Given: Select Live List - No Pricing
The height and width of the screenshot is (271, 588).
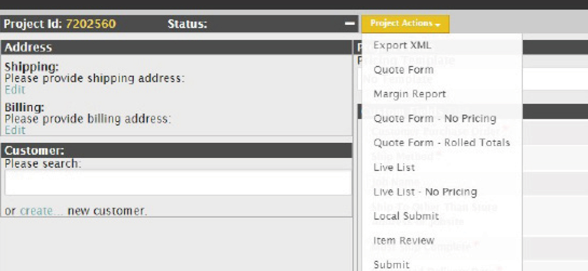Looking at the screenshot, I should point(425,192).
